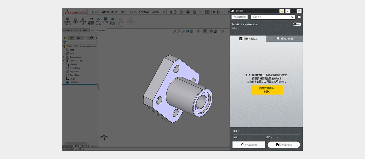
Task: Switch to the スケッチ tab
Action: point(76,30)
